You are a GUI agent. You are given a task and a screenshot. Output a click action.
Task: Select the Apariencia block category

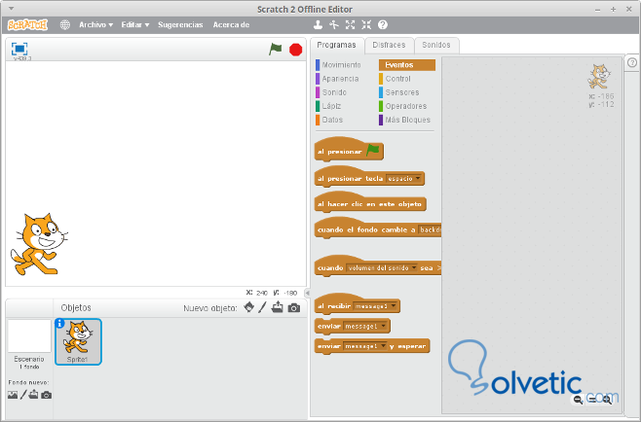point(337,79)
